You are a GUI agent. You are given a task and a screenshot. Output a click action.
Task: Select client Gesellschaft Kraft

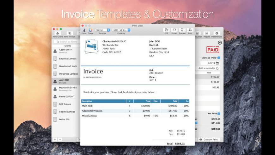(66, 66)
